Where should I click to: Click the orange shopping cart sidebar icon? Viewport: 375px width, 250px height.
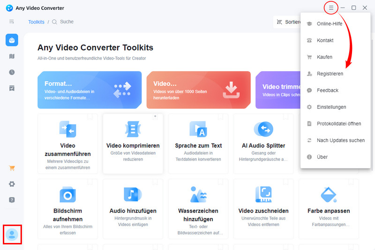pos(12,168)
